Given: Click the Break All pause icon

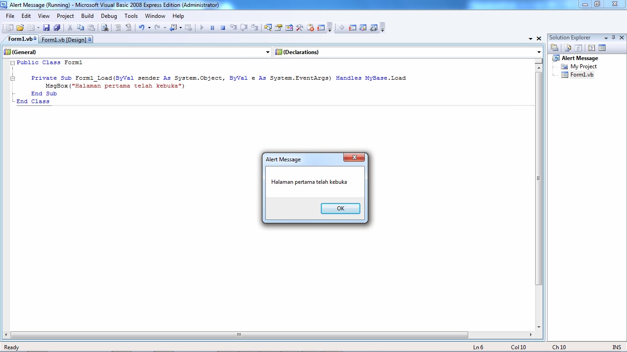Looking at the screenshot, I should point(212,27).
